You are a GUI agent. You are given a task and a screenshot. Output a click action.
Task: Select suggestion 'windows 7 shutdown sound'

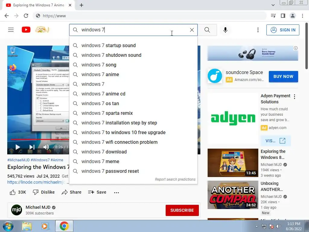(x=133, y=55)
